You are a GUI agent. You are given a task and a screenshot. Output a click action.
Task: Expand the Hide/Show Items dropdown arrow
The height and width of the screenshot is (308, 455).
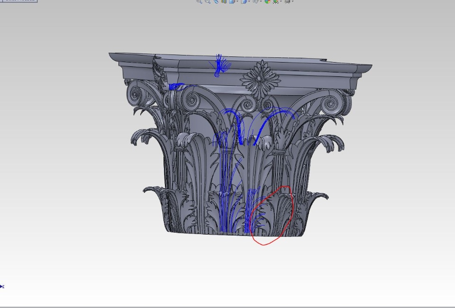point(261,1)
